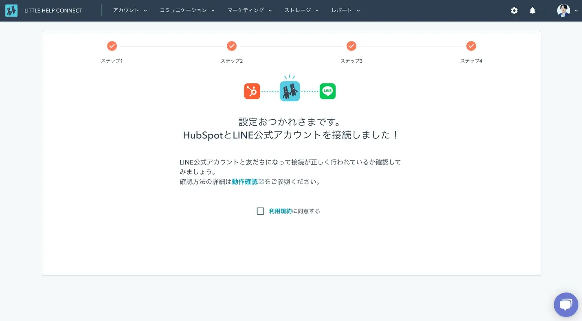Click the orange HubSpot logo icon
Viewport: 582px width, 321px height.
click(252, 91)
